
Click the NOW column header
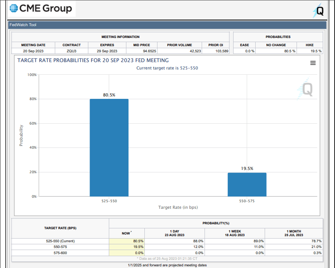(x=127, y=233)
